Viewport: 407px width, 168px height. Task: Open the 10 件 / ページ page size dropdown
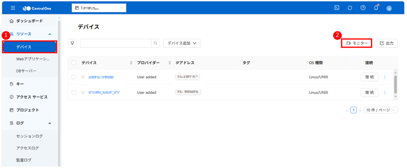point(380,110)
